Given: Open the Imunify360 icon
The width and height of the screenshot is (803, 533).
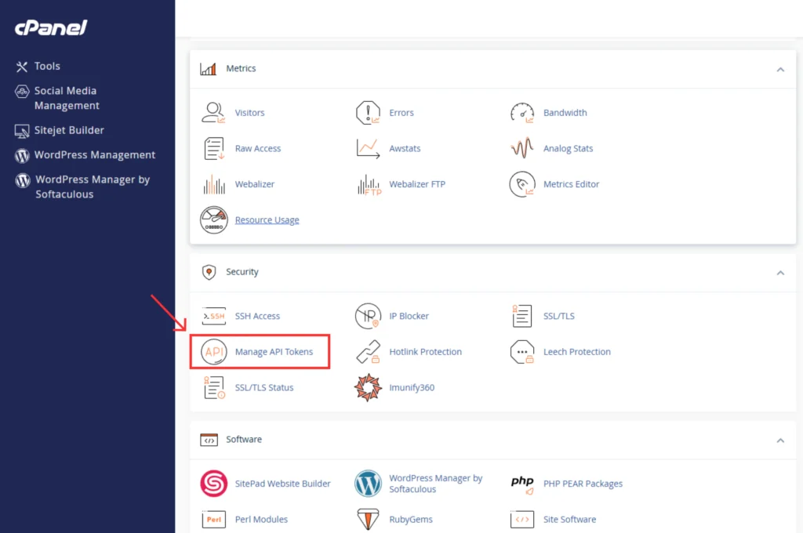Looking at the screenshot, I should [x=368, y=387].
